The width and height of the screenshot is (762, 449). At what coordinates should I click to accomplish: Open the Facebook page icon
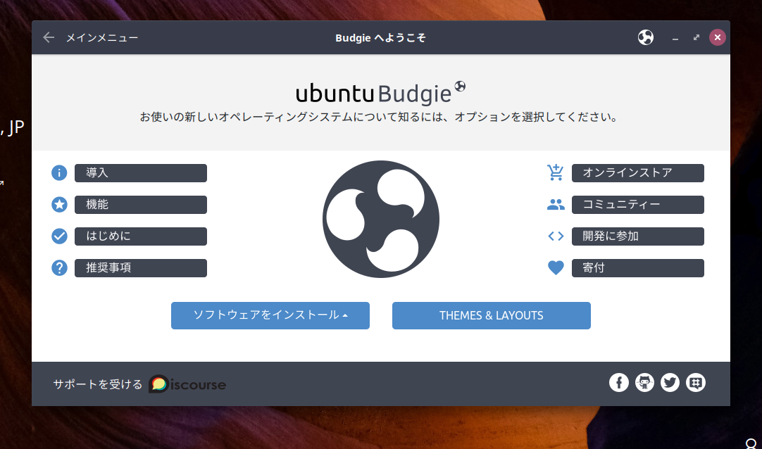coord(618,383)
